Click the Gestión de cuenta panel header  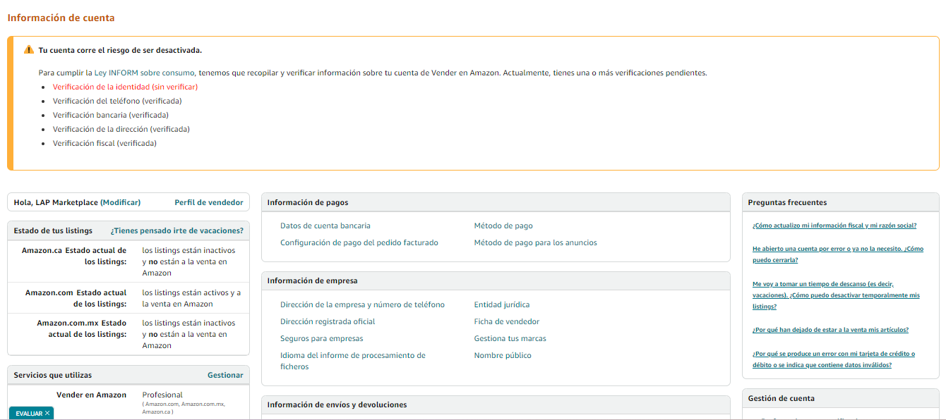(x=781, y=398)
